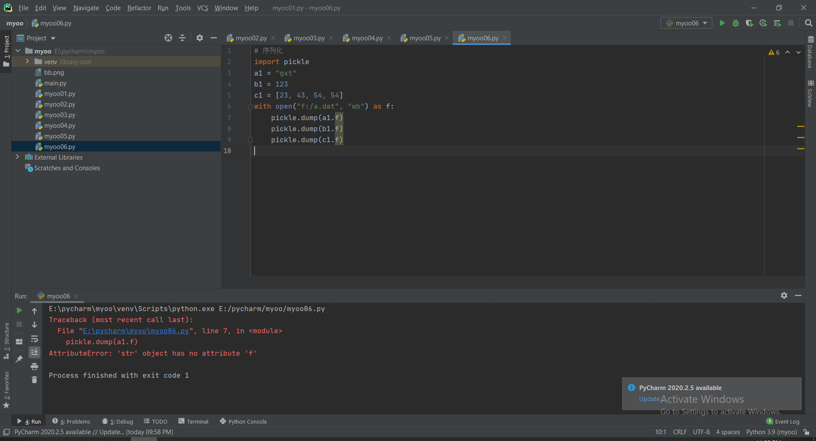Open the Event Log
816x441 pixels.
tap(783, 421)
